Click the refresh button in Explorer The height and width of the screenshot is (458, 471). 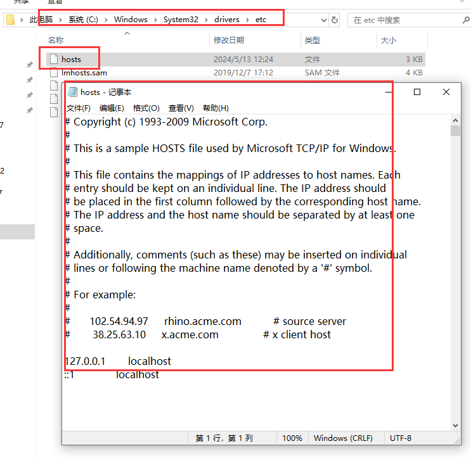(334, 20)
